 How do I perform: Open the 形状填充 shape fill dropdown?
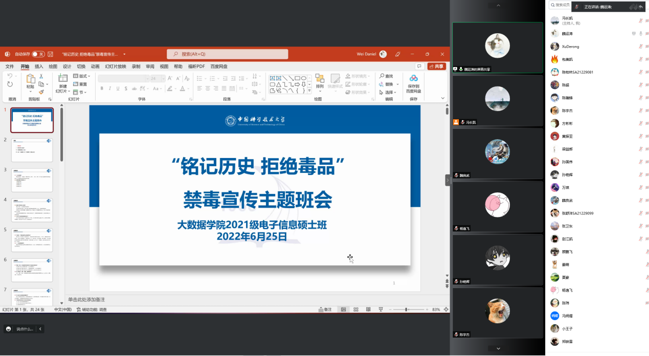[358, 76]
